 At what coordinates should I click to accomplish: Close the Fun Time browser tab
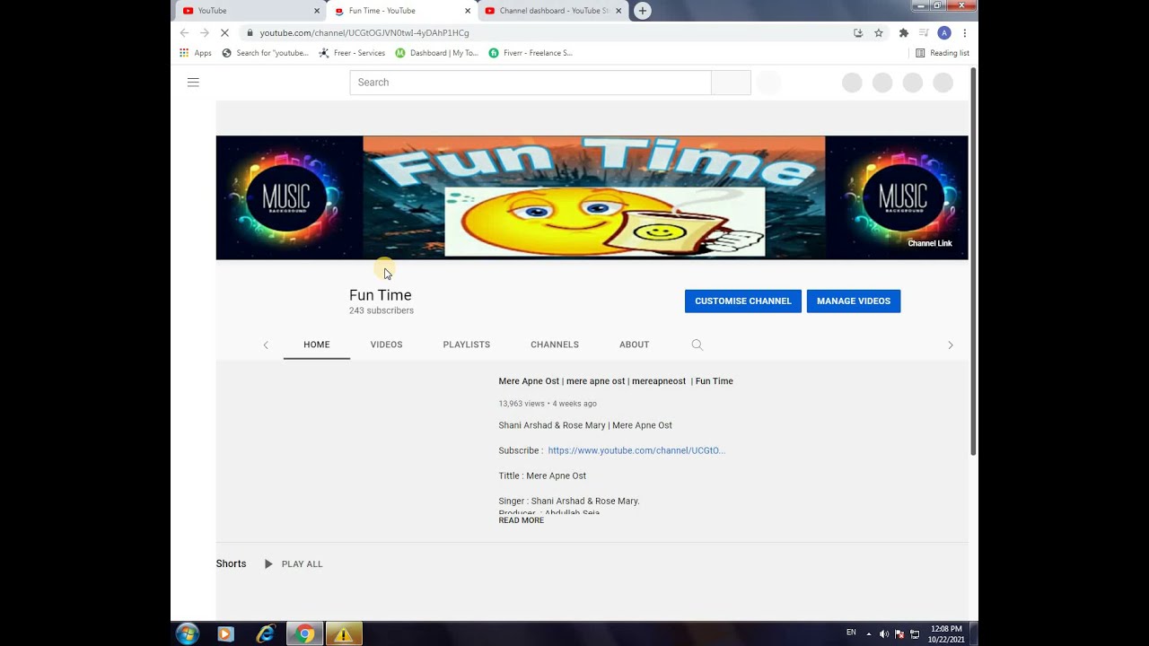pos(468,11)
